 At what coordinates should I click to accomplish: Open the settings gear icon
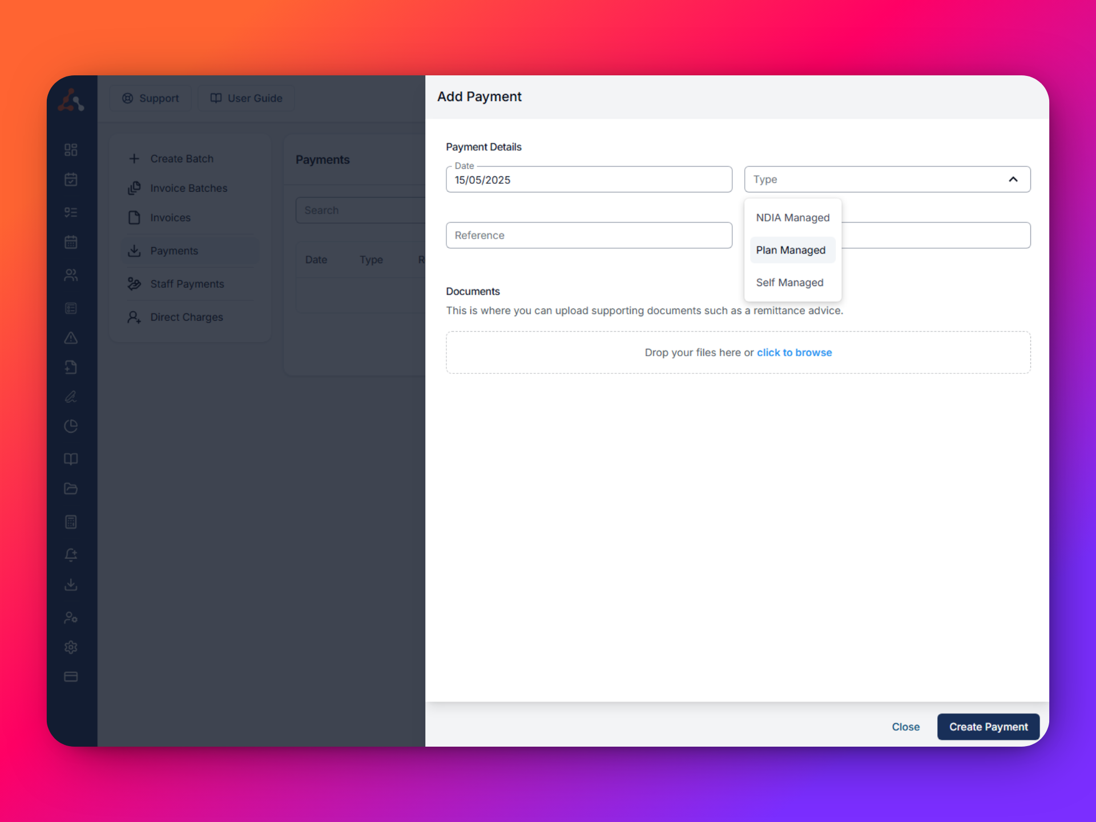tap(71, 647)
